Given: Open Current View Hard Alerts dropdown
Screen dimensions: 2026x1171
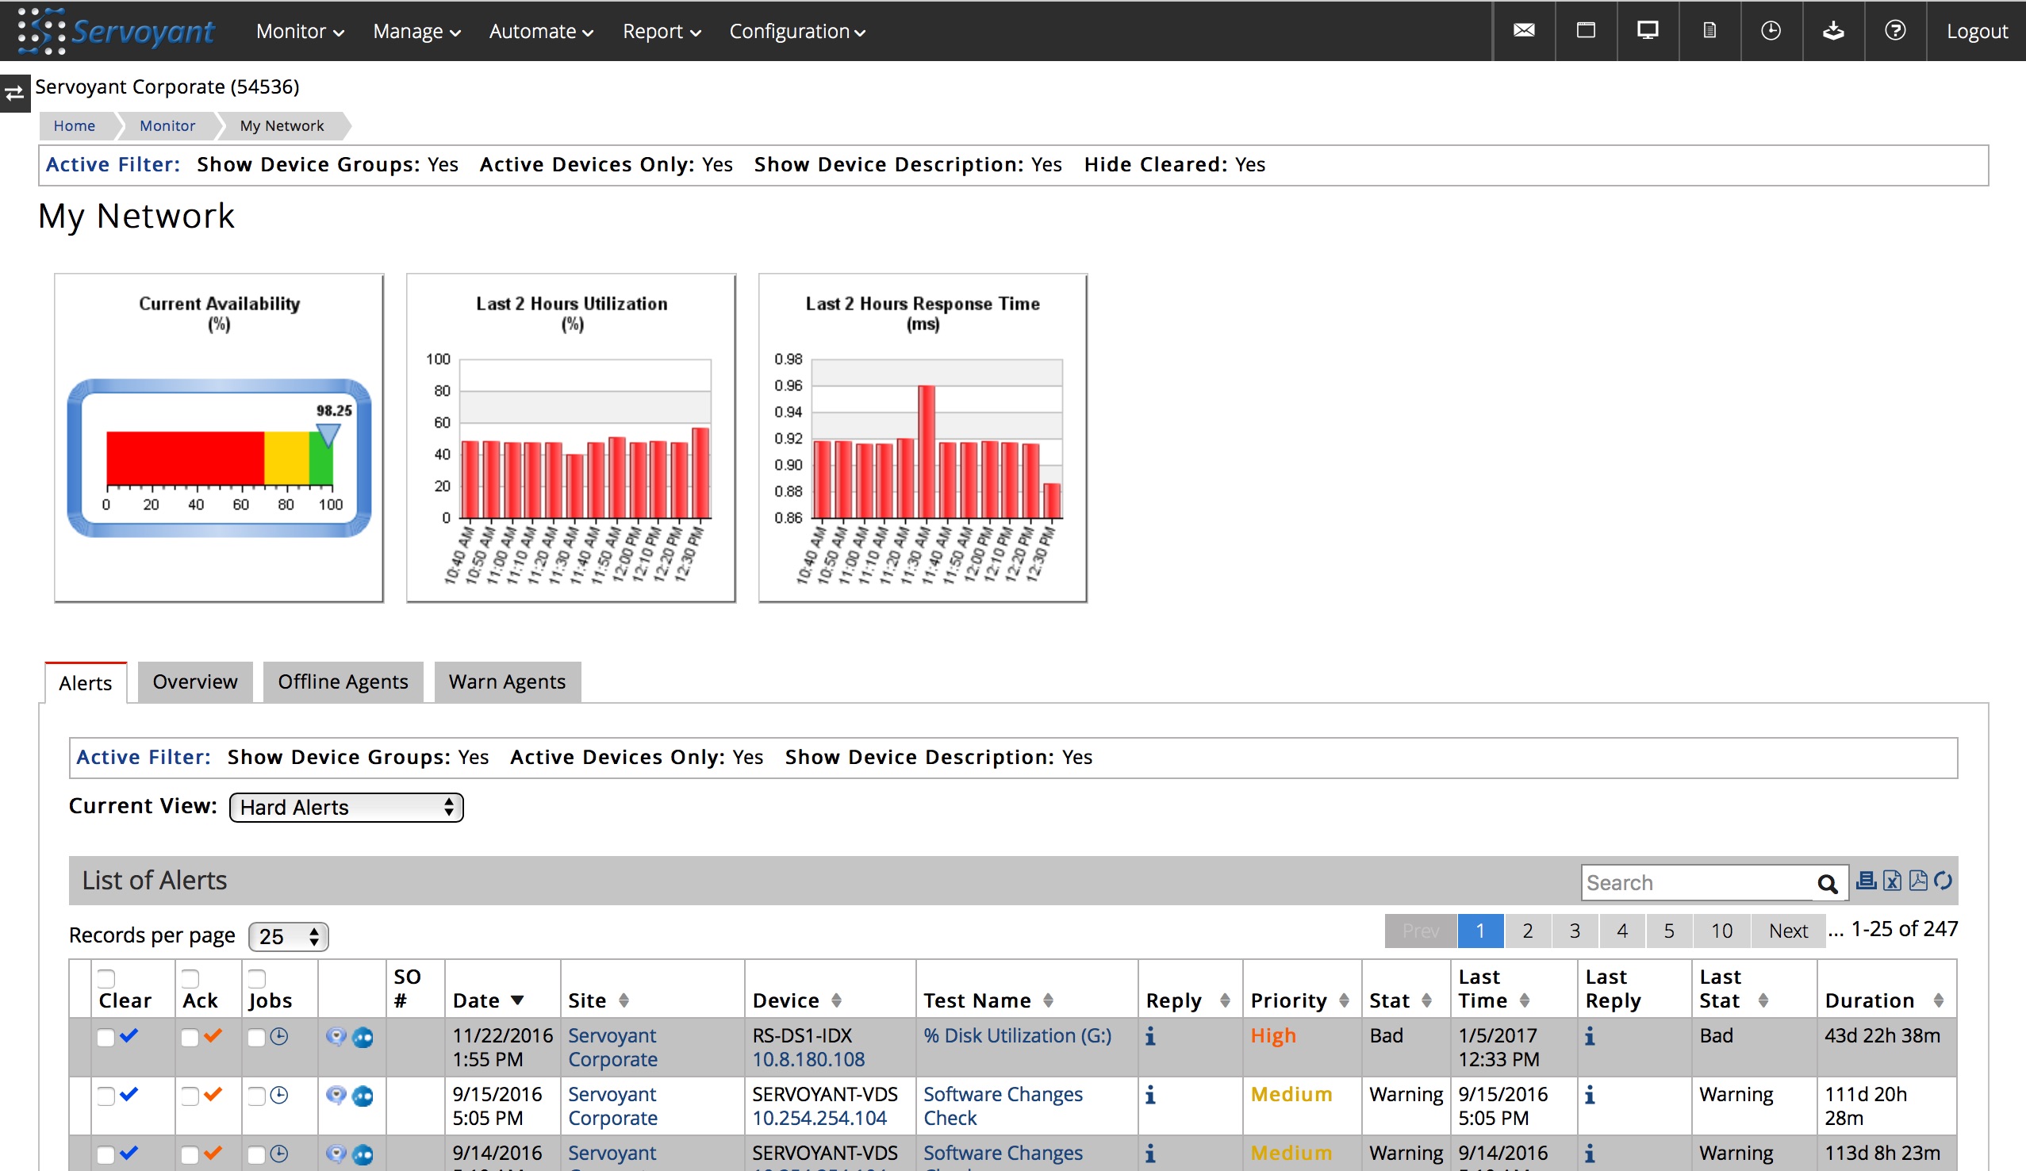Looking at the screenshot, I should tap(347, 808).
